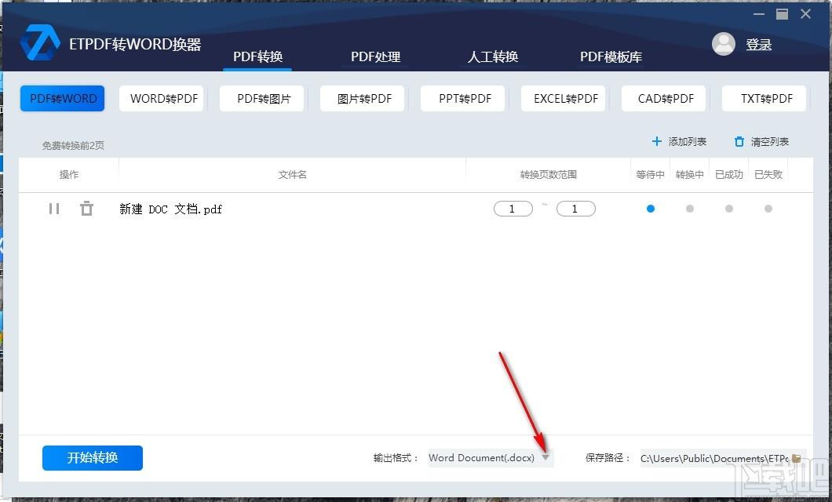Click the 操作 column header

(x=69, y=174)
